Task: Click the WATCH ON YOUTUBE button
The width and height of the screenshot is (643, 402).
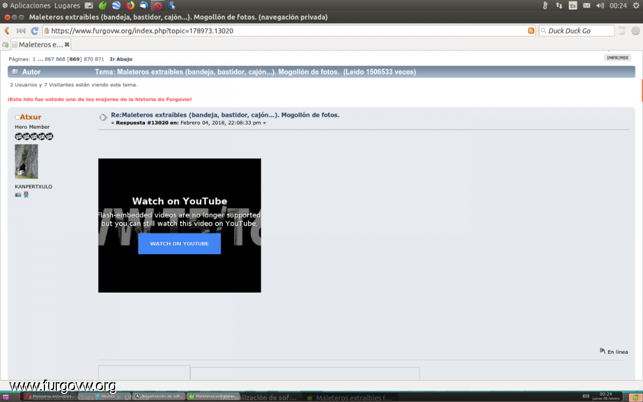Action: tap(180, 243)
